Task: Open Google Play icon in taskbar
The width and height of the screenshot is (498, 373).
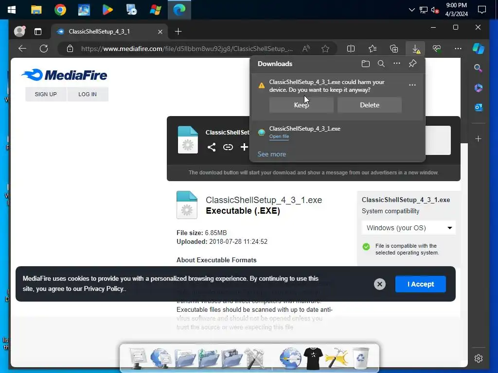Action: click(107, 10)
